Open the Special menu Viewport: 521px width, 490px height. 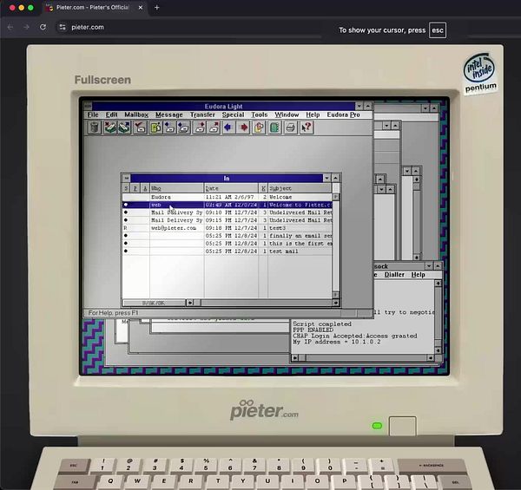coord(233,114)
